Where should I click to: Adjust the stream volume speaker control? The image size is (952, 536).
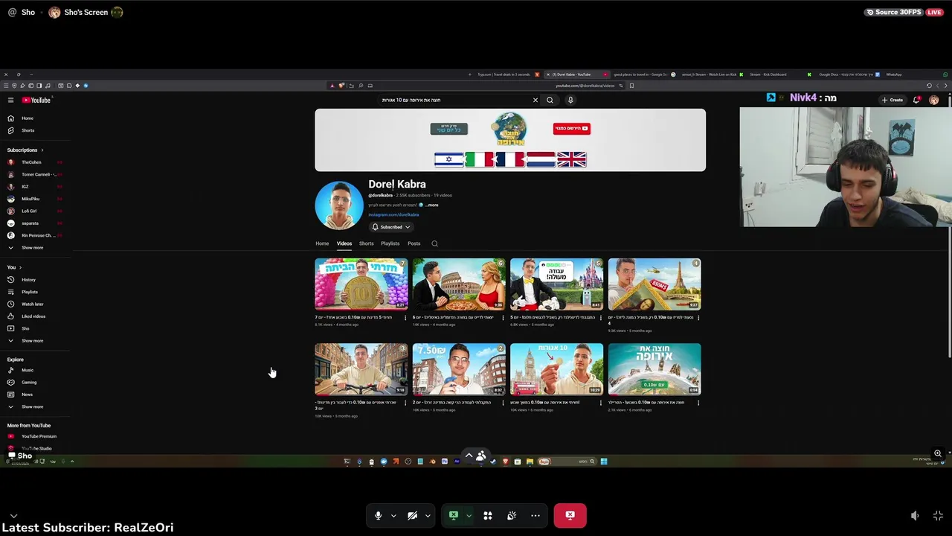click(915, 515)
